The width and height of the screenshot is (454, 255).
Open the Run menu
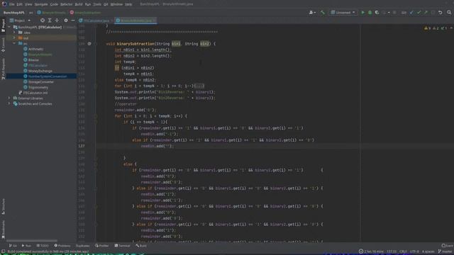(x=88, y=4)
